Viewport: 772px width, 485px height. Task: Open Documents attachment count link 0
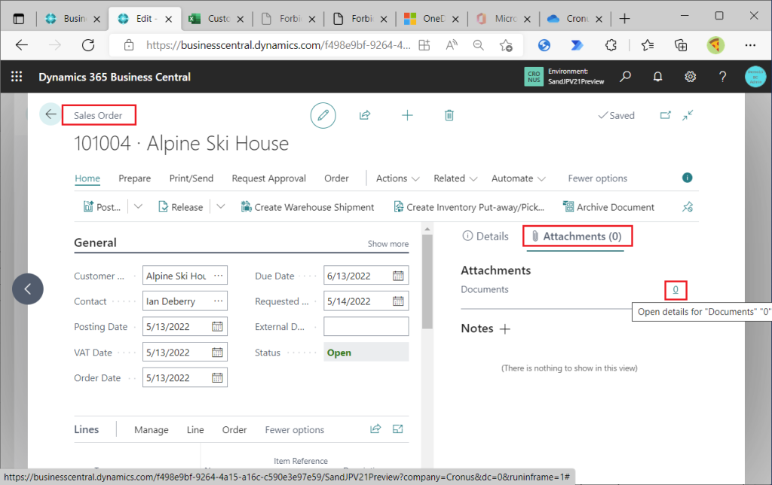pos(675,290)
